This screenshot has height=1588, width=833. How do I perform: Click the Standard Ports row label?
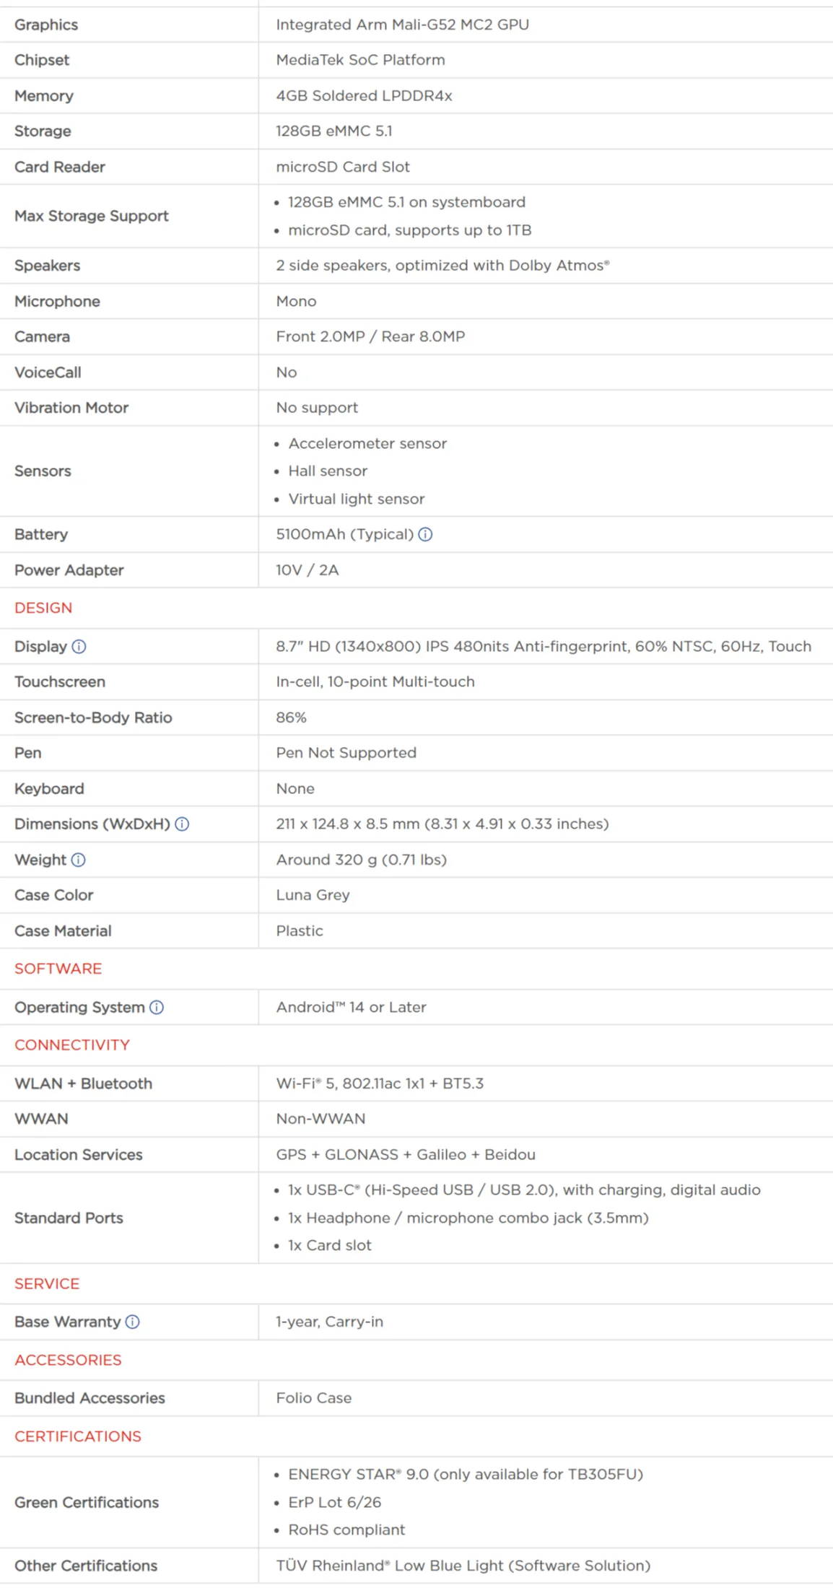coord(69,1218)
